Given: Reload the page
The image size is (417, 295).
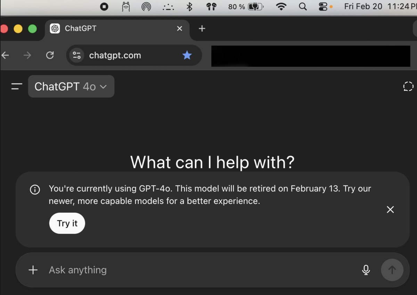Looking at the screenshot, I should click(50, 55).
